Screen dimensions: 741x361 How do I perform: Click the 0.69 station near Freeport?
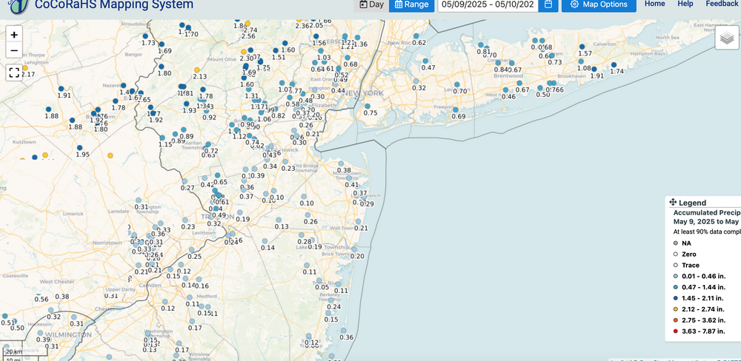tap(456, 110)
